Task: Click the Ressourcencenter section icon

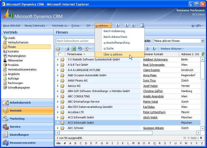Action: pyautogui.click(x=6, y=143)
